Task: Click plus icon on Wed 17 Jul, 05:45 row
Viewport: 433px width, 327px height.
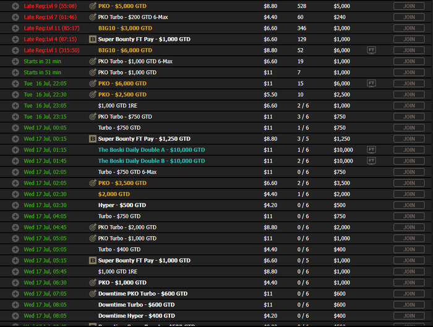Action: coord(15,271)
